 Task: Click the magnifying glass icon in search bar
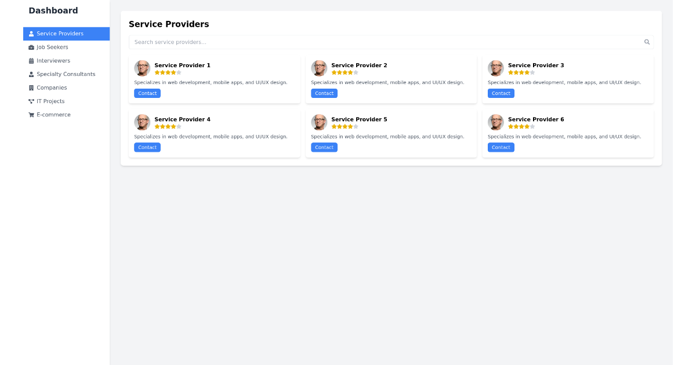(647, 42)
